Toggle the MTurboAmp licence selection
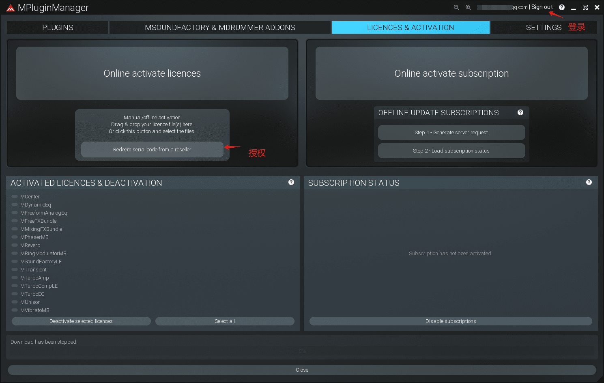The height and width of the screenshot is (383, 604). [x=15, y=278]
